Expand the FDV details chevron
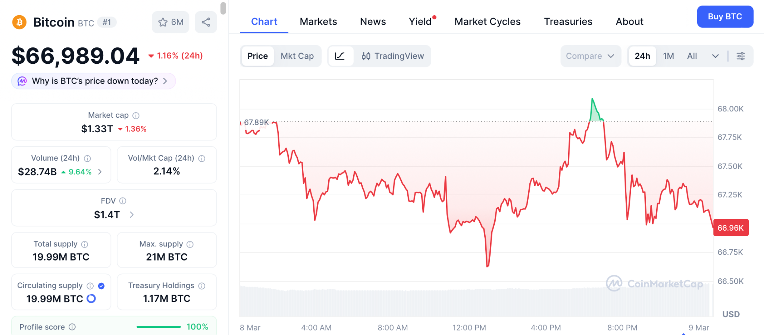The height and width of the screenshot is (335, 764). (132, 215)
